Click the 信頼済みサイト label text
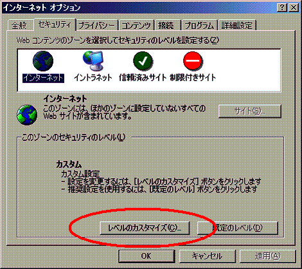This screenshot has width=302, height=269. point(143,78)
